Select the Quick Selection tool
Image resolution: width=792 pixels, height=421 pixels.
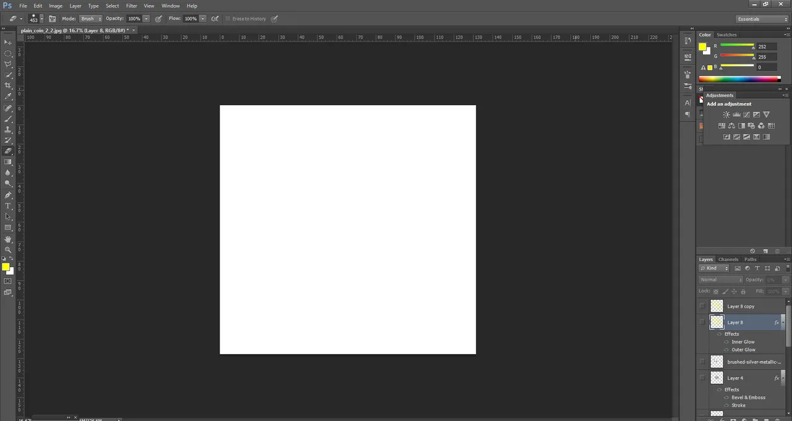pyautogui.click(x=8, y=75)
